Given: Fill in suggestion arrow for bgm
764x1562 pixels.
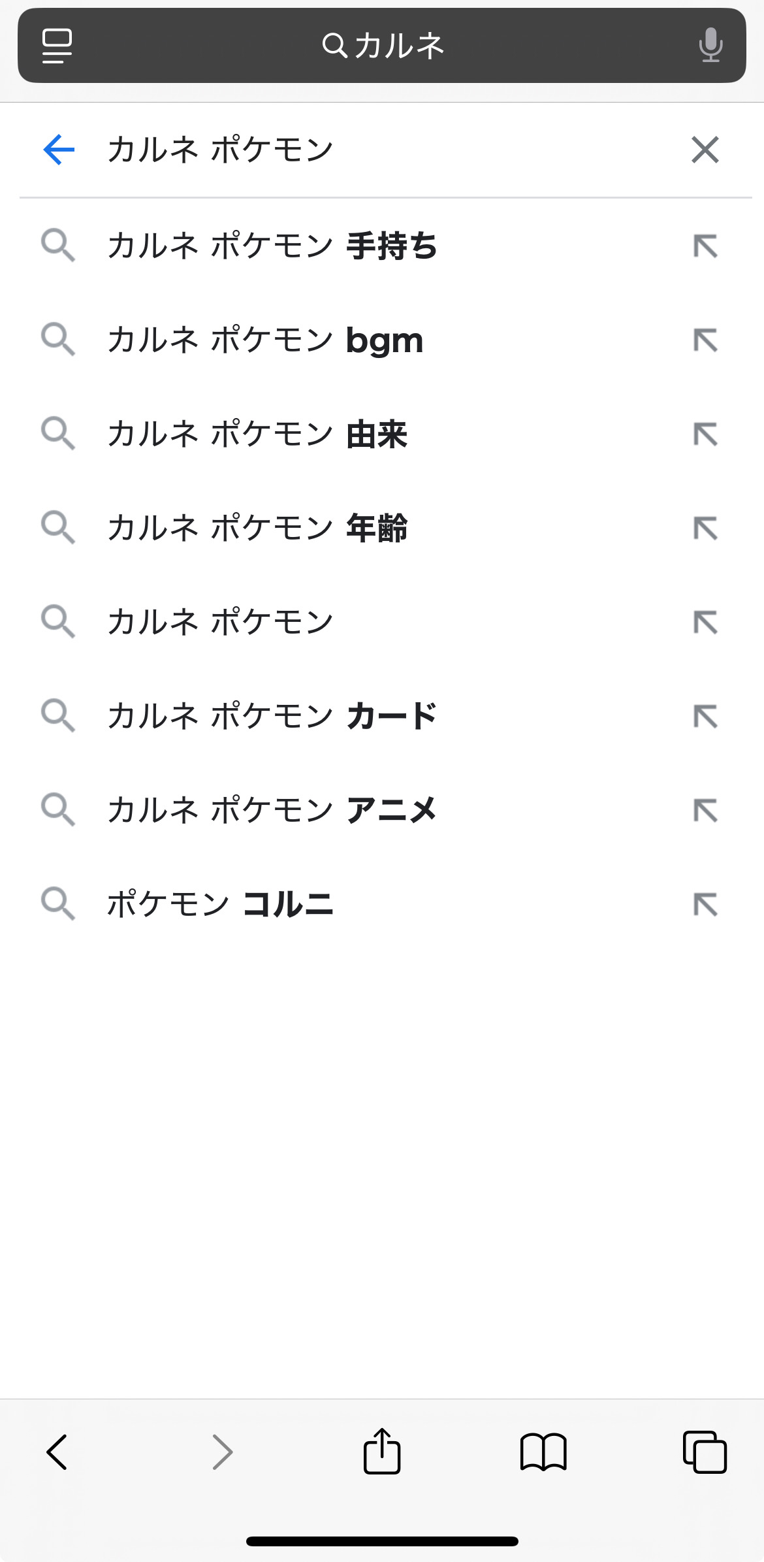Looking at the screenshot, I should pos(705,340).
